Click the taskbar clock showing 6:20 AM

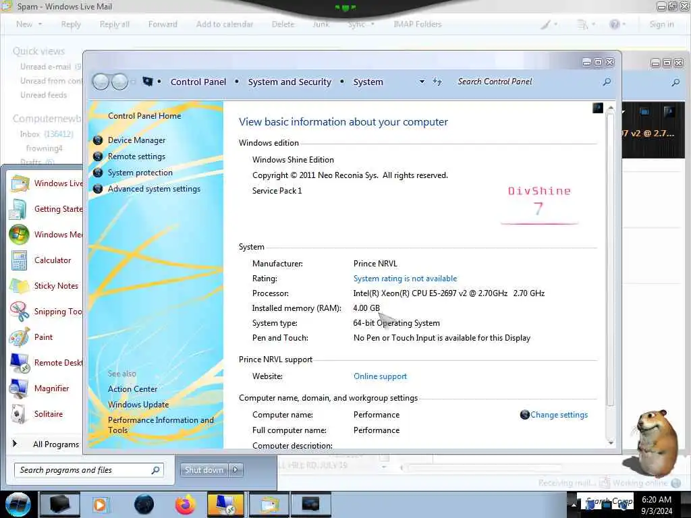click(657, 505)
